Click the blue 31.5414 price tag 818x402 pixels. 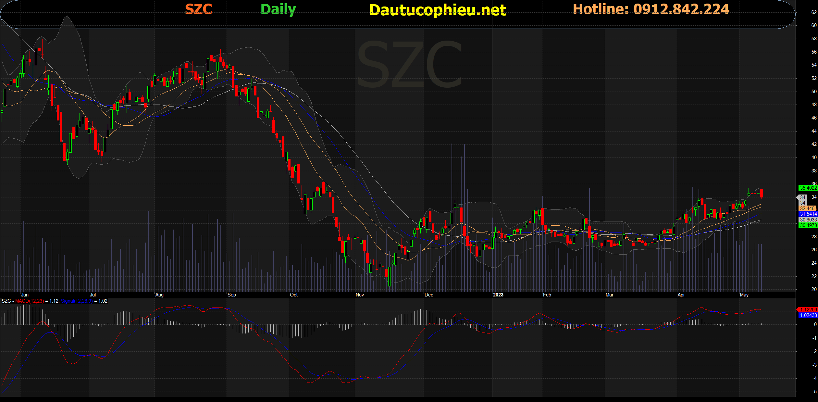click(x=808, y=214)
